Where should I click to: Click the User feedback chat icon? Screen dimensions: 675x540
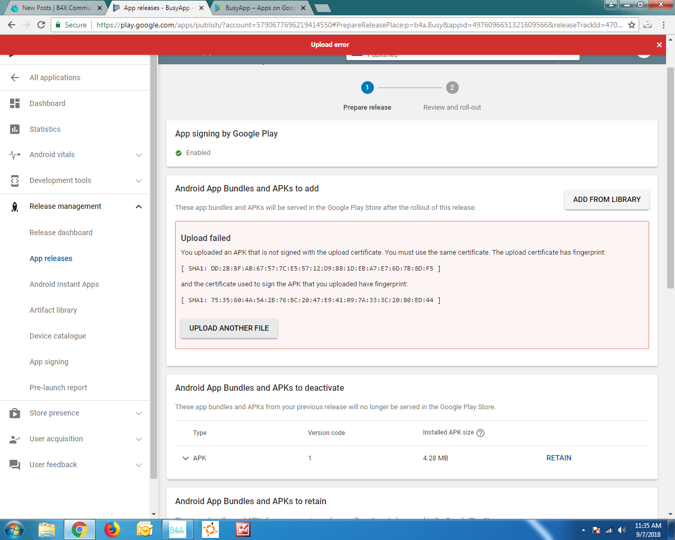point(15,465)
